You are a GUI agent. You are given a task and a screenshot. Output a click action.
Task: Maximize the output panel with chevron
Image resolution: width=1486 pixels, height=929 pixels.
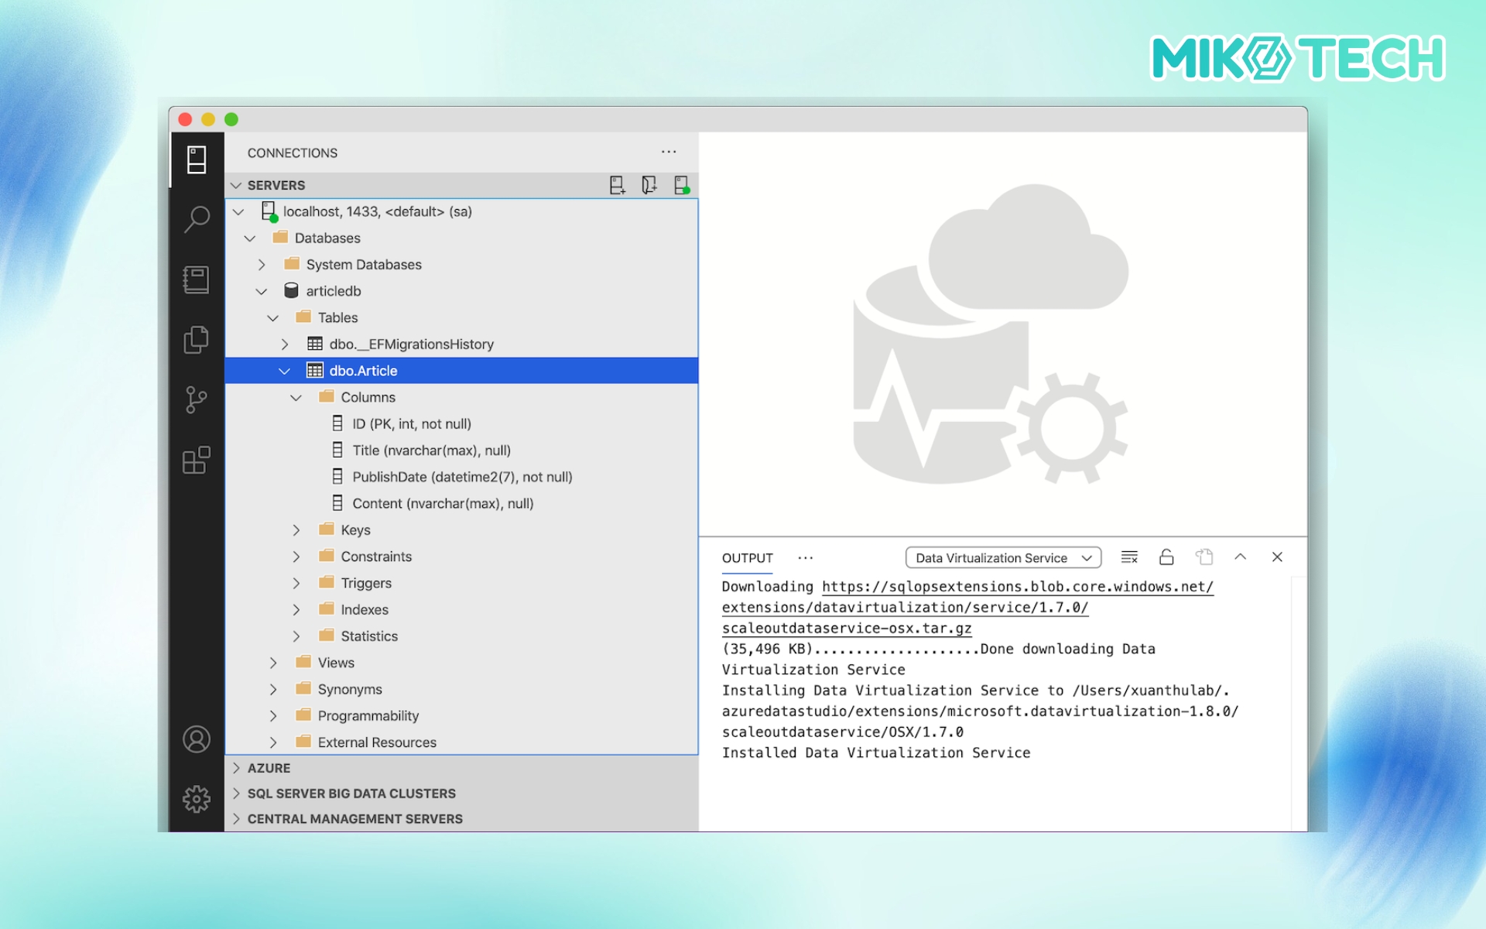(x=1240, y=557)
